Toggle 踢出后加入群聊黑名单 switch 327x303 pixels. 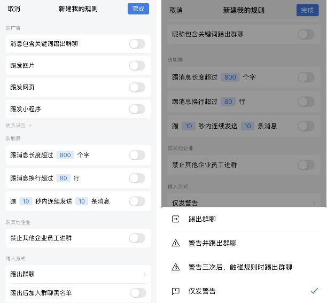[138, 293]
